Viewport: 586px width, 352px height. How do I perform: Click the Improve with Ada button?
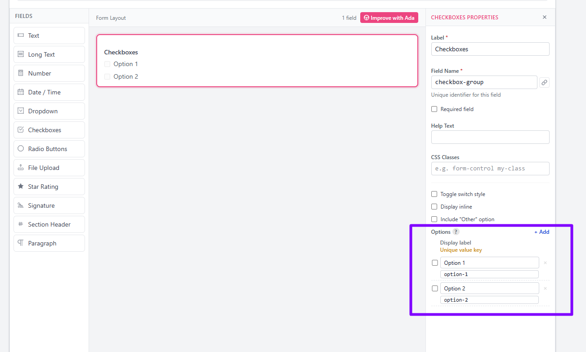pos(389,18)
